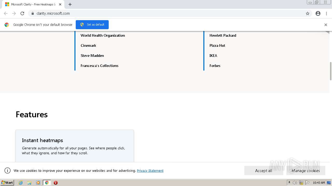Select the Microsoft Clarity tab

pyautogui.click(x=33, y=4)
